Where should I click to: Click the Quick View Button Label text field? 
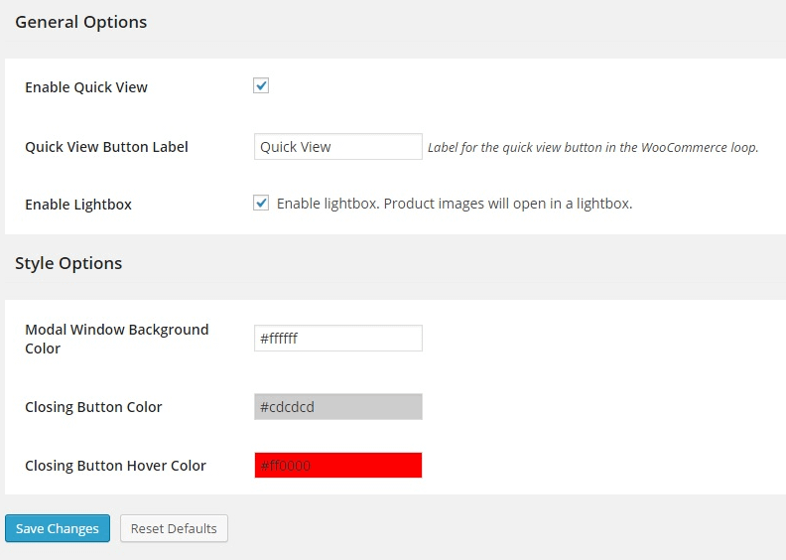click(x=337, y=147)
